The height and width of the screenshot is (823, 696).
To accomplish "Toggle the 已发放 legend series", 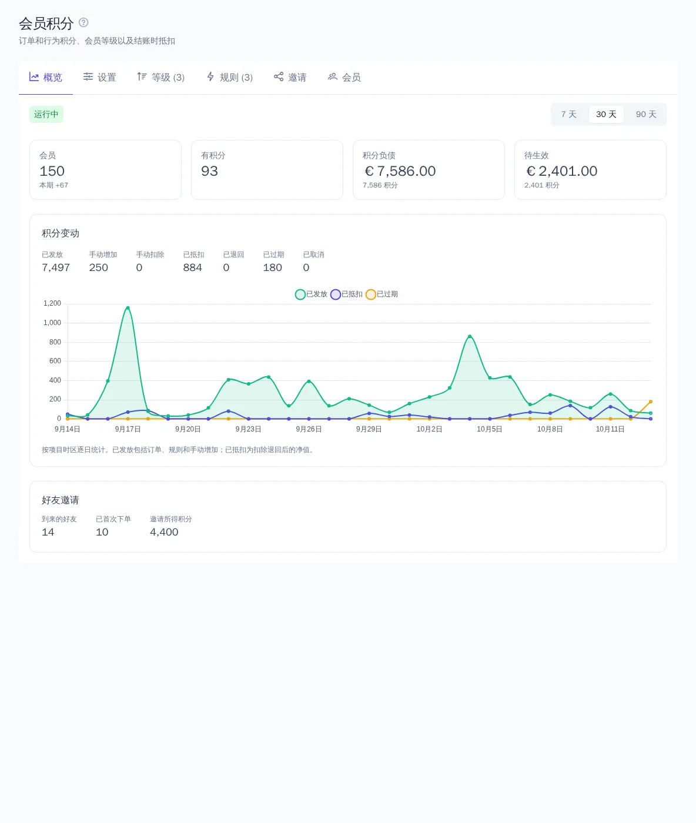I will click(x=311, y=294).
